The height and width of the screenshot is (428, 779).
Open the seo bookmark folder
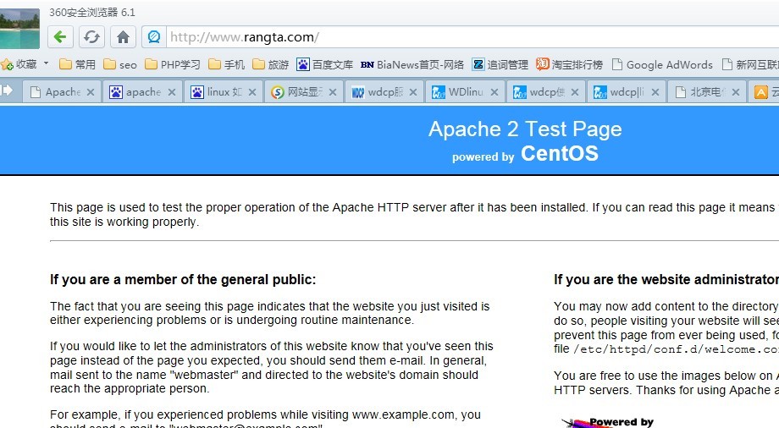pyautogui.click(x=119, y=64)
